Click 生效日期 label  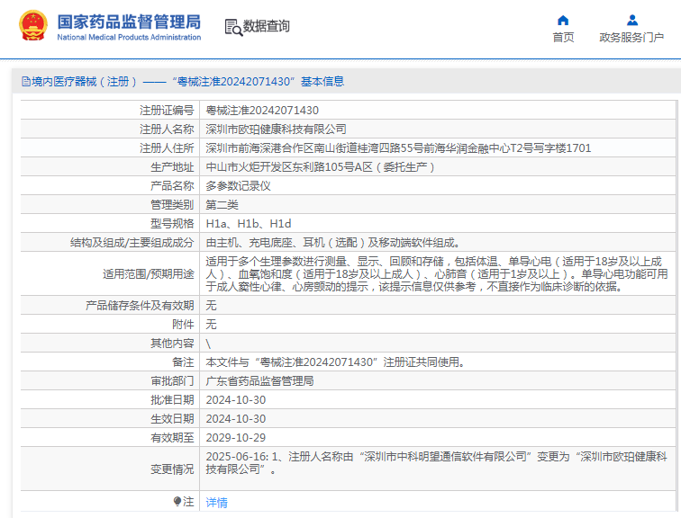[x=172, y=419]
